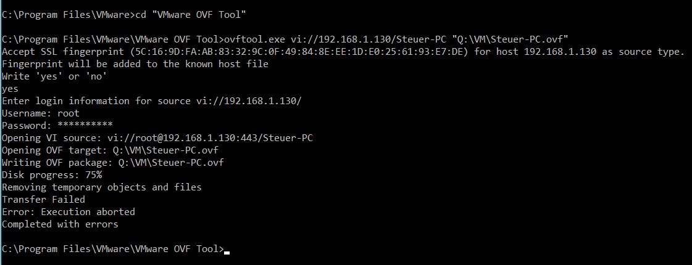Click the masked Password asterisks
The image size is (692, 265).
coord(85,126)
